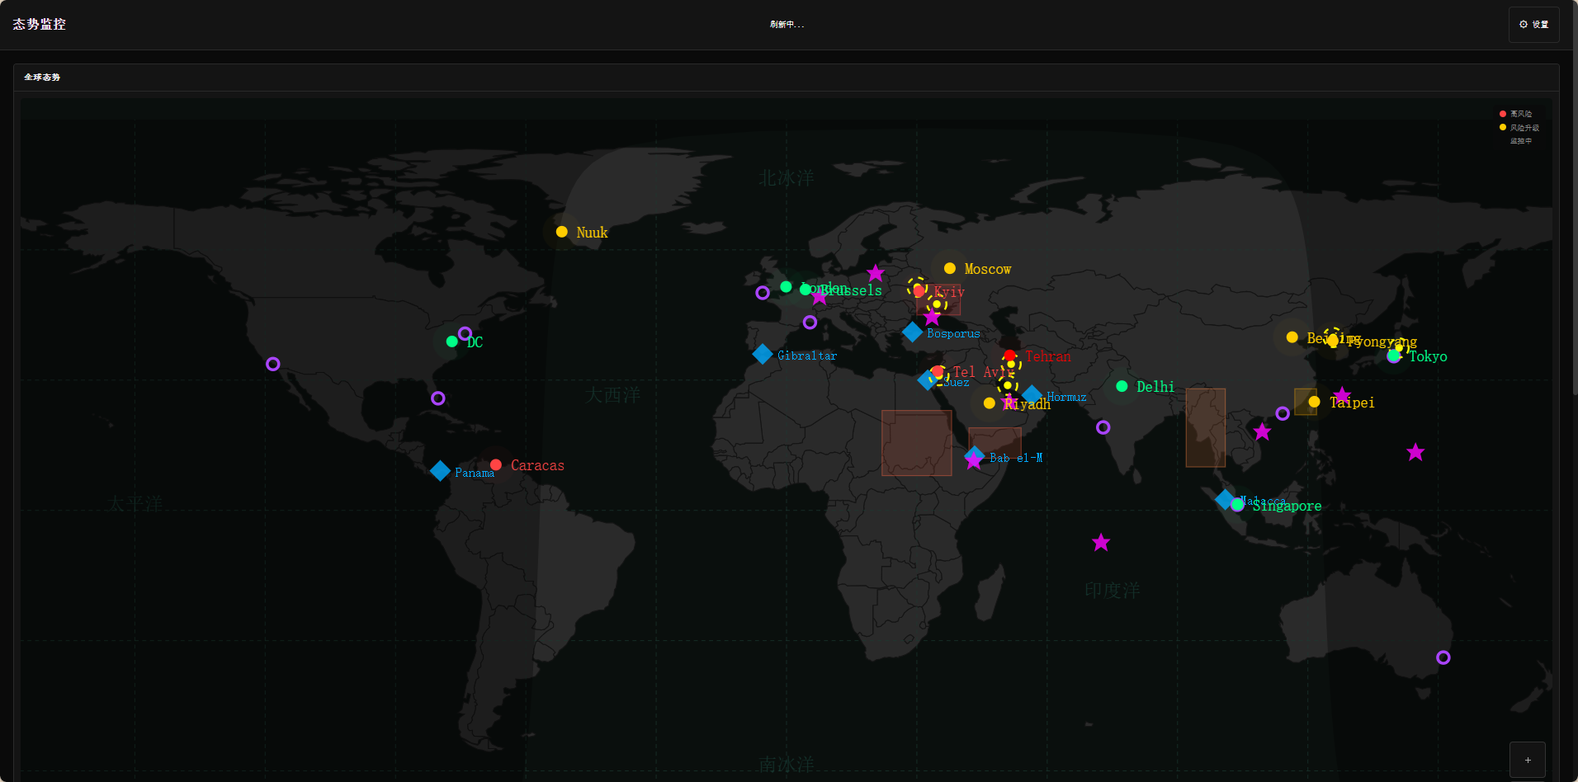Toggle the 风险升级 yellow legend entry
1578x782 pixels.
(x=1519, y=128)
